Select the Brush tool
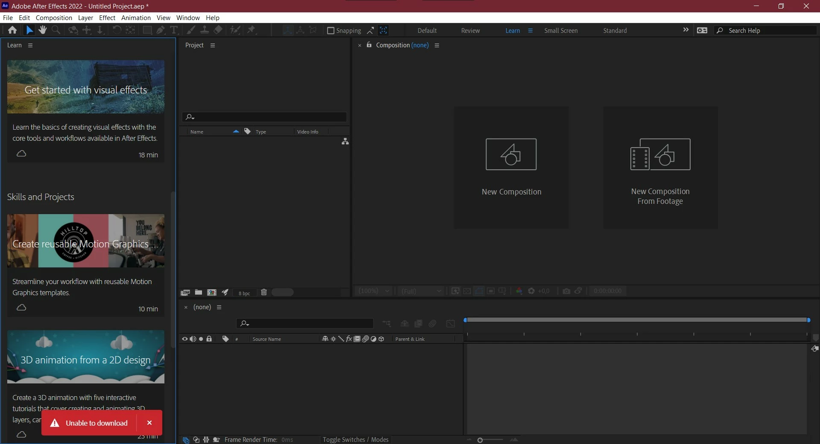 tap(191, 30)
